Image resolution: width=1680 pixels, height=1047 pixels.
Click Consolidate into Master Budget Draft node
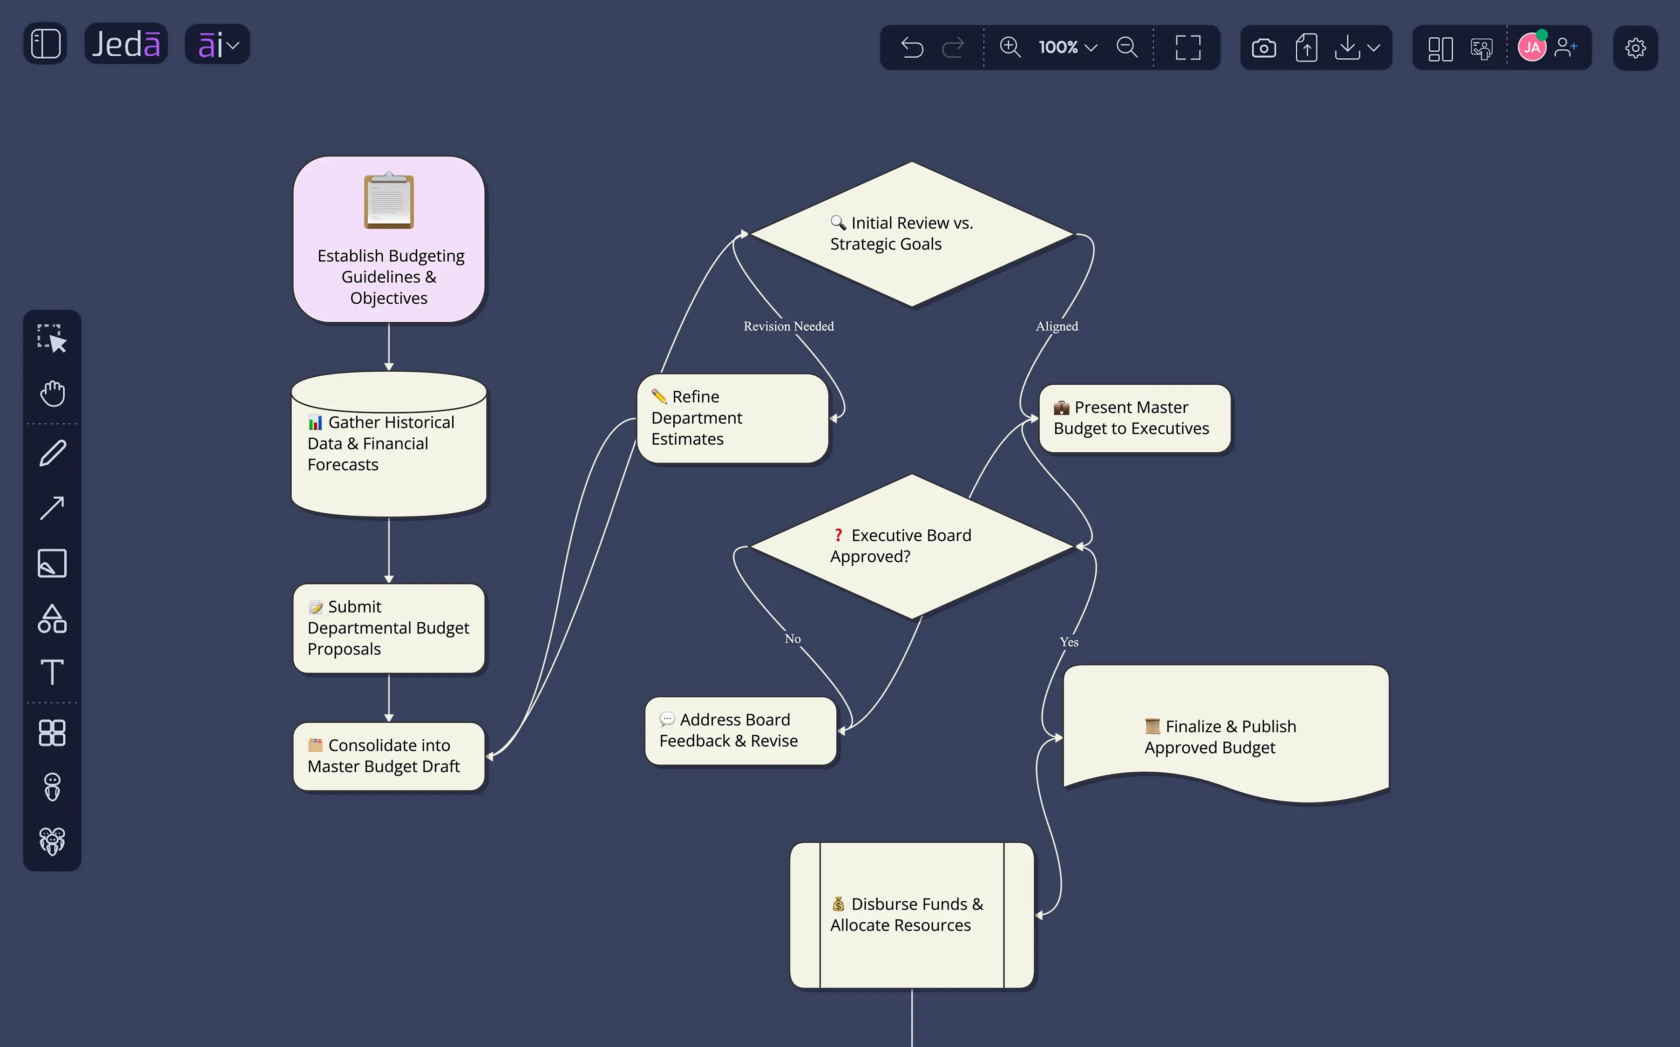pos(389,756)
